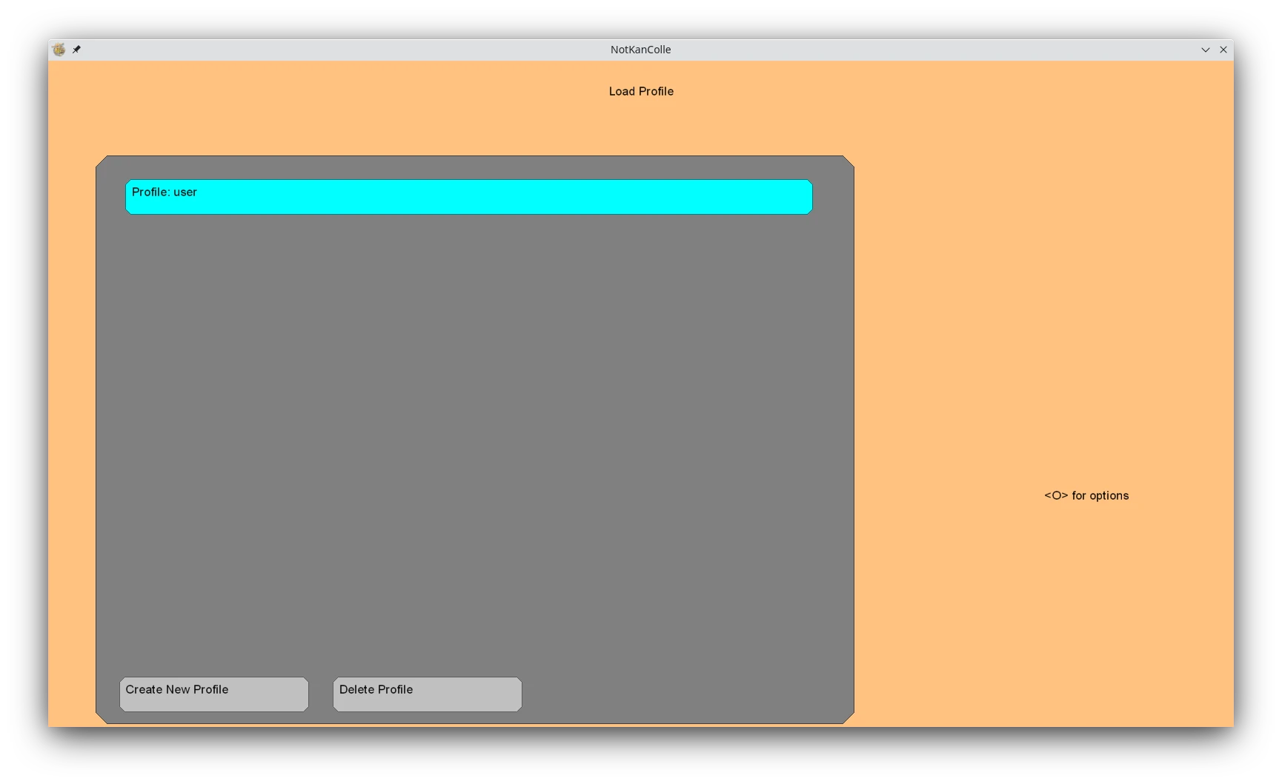This screenshot has height=784, width=1282.
Task: Select the 'Profile: user' entry
Action: (x=468, y=197)
